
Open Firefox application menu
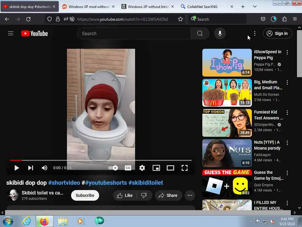coord(295,19)
